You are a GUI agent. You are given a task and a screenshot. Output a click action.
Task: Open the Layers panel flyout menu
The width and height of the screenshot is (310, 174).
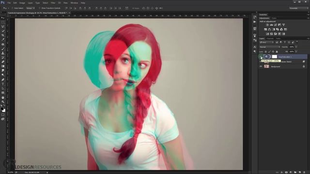tap(308, 39)
